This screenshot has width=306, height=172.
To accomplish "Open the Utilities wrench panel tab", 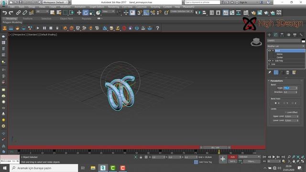I will click(301, 35).
